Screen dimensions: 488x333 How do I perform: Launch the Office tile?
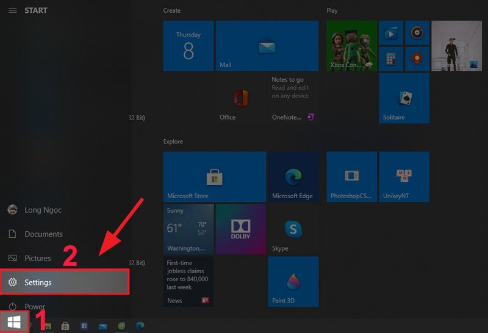(240, 98)
